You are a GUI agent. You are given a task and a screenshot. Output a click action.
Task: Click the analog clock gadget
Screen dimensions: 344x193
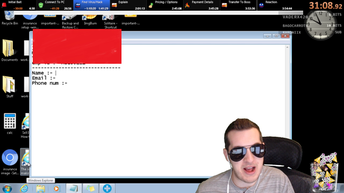click(321, 25)
